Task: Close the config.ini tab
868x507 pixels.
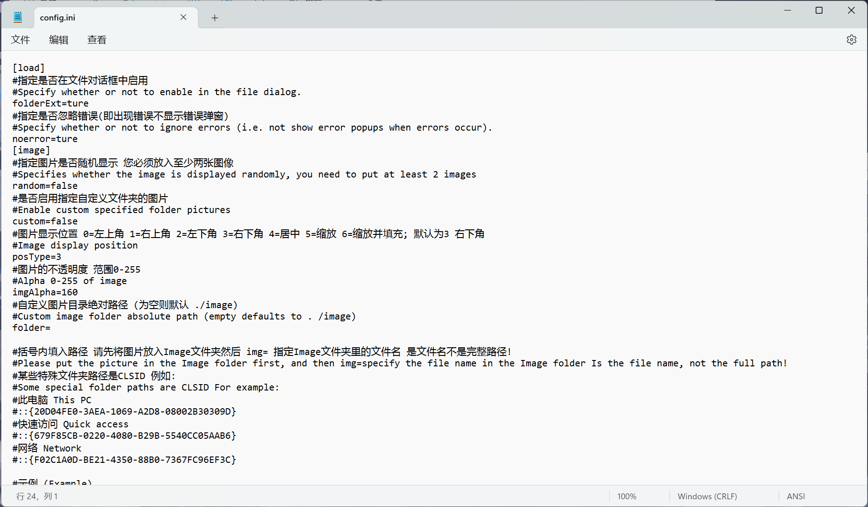Action: pyautogui.click(x=183, y=17)
